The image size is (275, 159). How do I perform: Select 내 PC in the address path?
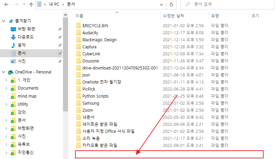pyautogui.click(x=54, y=4)
